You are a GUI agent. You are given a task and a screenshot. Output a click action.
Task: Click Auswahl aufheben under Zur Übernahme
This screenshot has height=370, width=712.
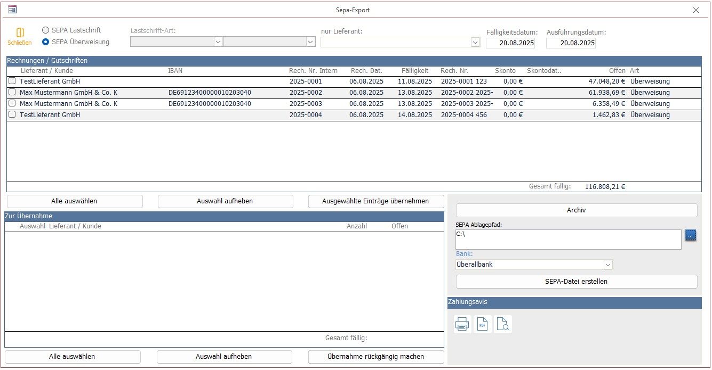point(224,357)
